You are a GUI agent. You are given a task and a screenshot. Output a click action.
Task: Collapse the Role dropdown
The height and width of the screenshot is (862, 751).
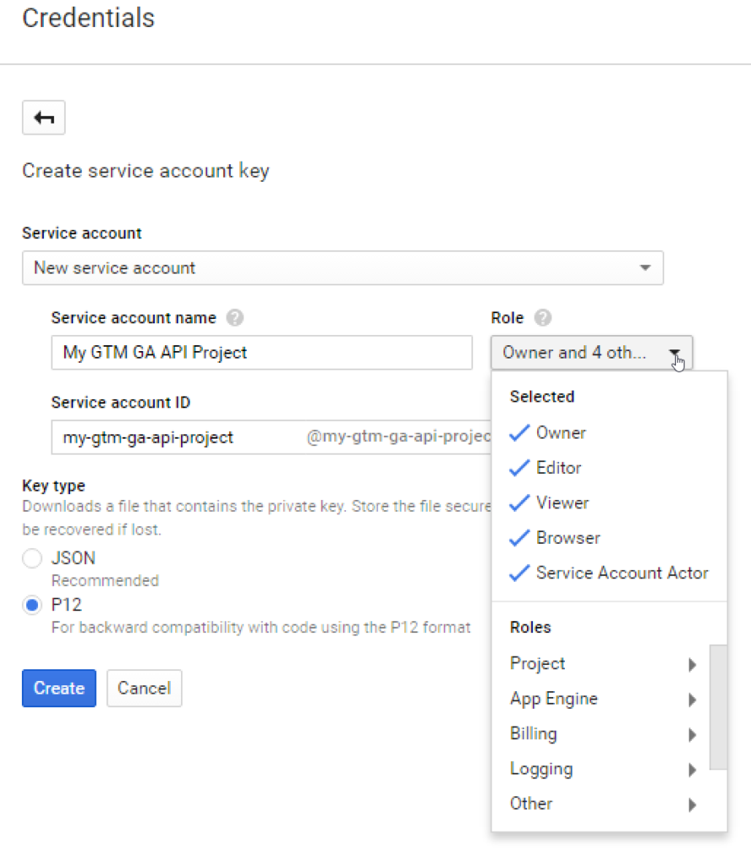(591, 353)
